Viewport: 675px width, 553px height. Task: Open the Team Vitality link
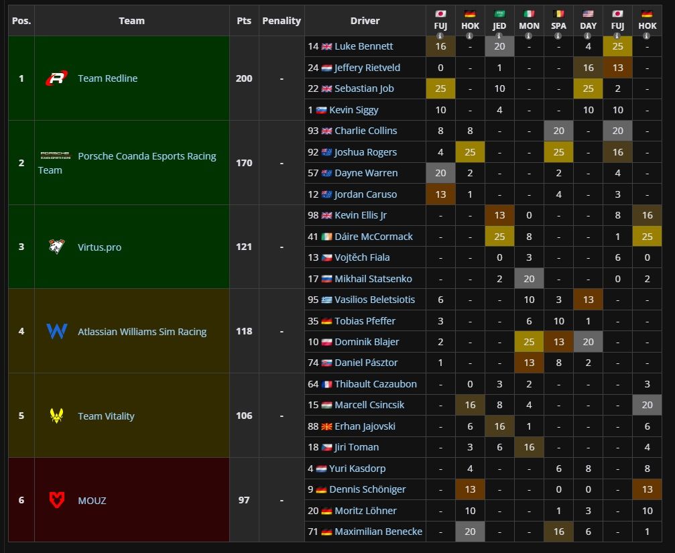(106, 416)
